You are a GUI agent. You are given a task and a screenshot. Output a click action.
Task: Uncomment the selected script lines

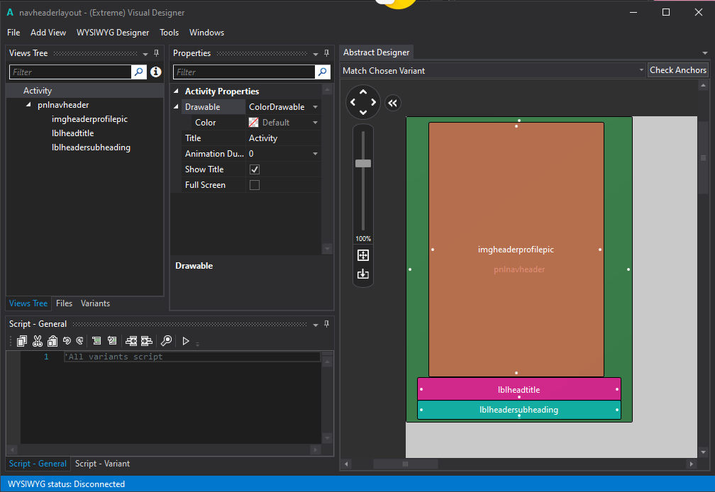coord(112,341)
